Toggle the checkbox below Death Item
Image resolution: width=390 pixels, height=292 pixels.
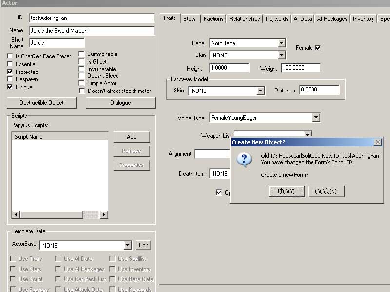[219, 192]
